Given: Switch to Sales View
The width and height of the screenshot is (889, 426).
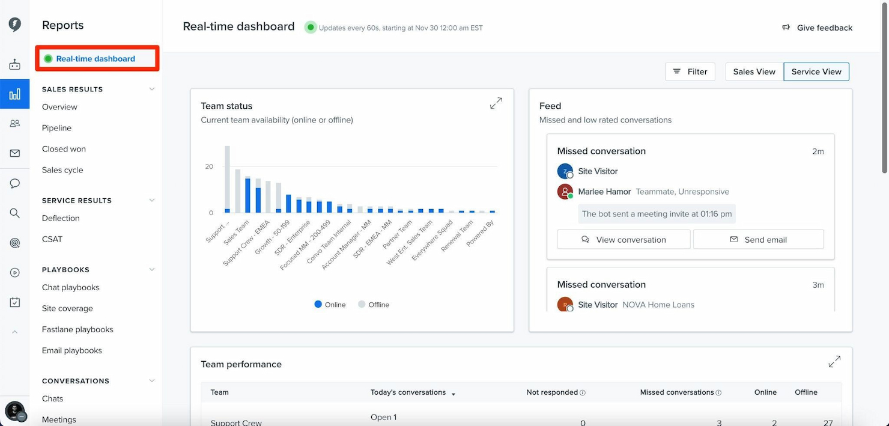Looking at the screenshot, I should point(753,72).
